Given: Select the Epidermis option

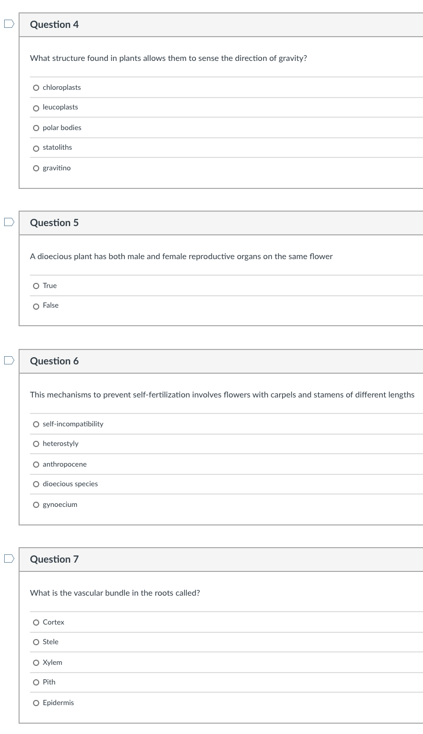Looking at the screenshot, I should [x=36, y=703].
